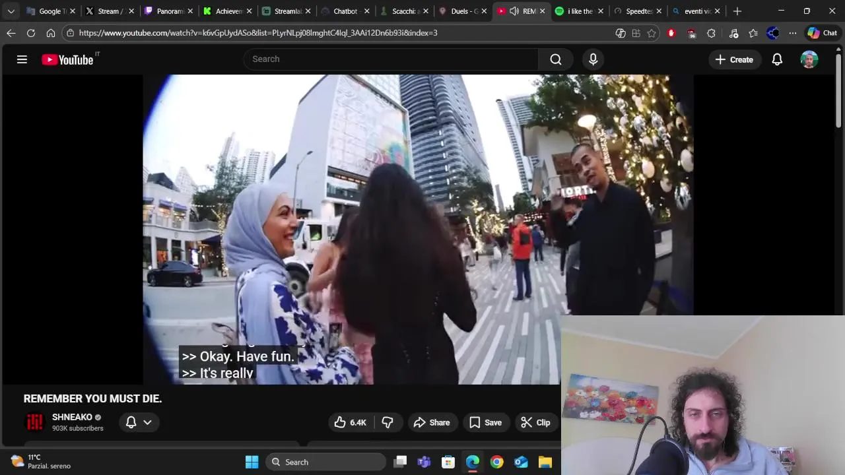The height and width of the screenshot is (475, 845).
Task: Open the split screen icon in address bar
Action: tap(636, 33)
